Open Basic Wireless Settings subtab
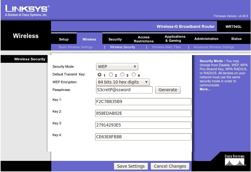 tap(75, 47)
